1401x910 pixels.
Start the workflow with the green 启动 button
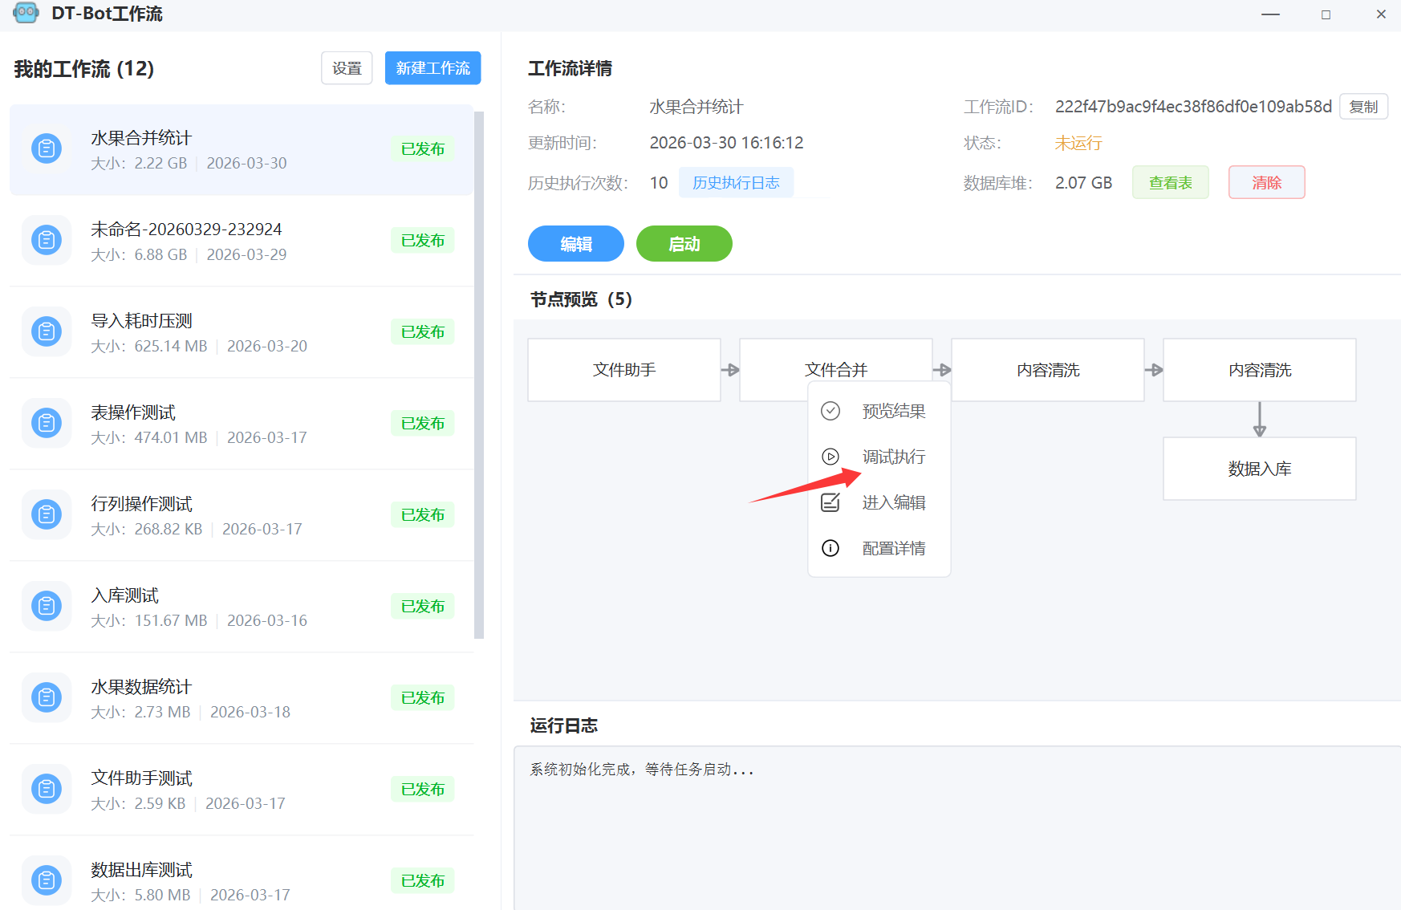(x=684, y=244)
